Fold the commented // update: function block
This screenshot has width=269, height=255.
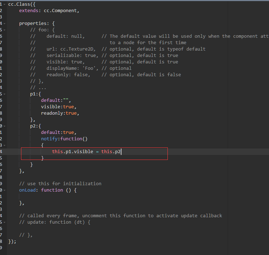(x=5, y=223)
